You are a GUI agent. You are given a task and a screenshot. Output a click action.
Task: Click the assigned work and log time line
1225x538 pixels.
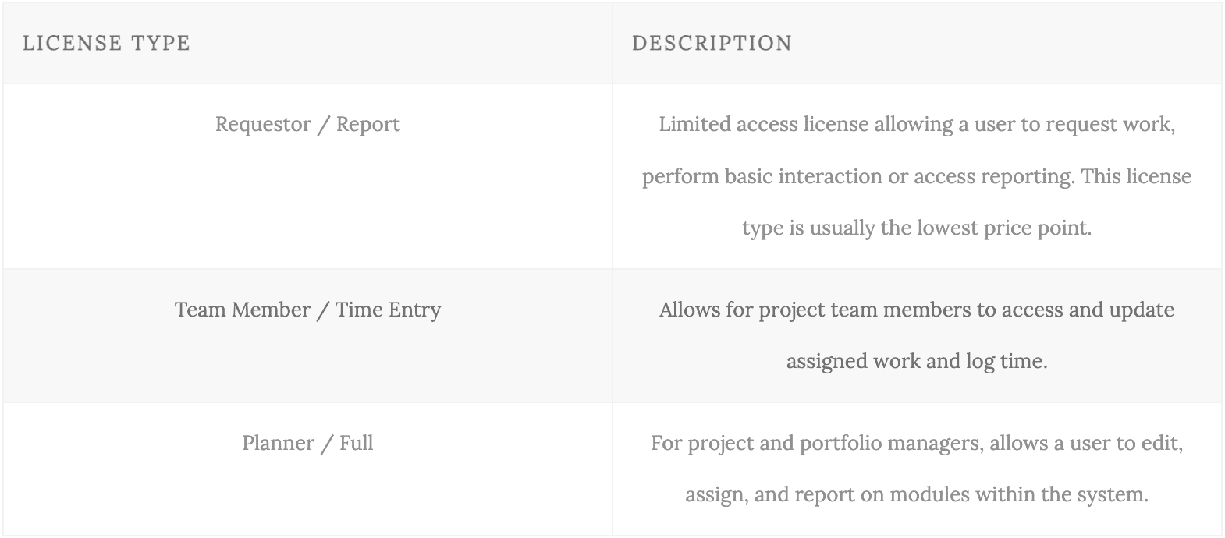click(917, 362)
